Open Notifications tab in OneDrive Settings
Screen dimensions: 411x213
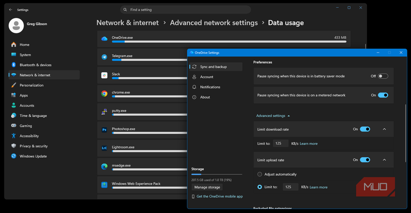[216, 87]
